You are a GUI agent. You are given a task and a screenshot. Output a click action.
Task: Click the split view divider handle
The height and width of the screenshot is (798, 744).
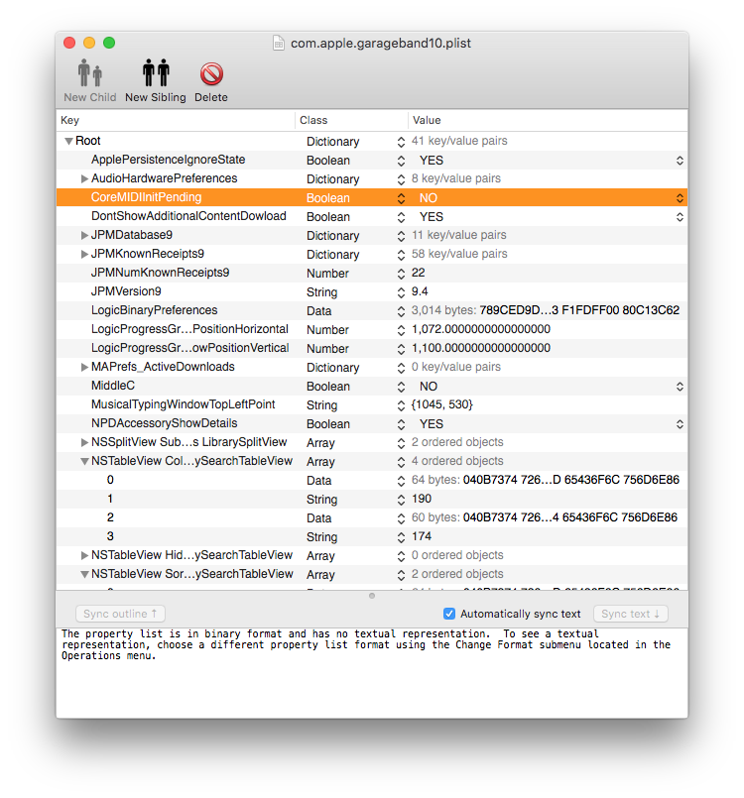click(x=372, y=596)
